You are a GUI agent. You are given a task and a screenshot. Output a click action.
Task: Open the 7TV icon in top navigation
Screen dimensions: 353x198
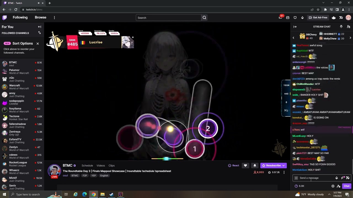pyautogui.click(x=341, y=18)
